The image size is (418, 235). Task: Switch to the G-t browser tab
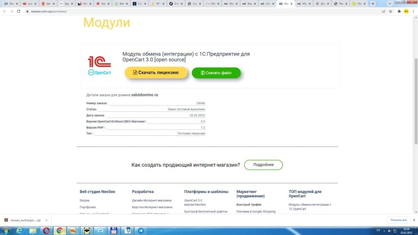point(176,3)
